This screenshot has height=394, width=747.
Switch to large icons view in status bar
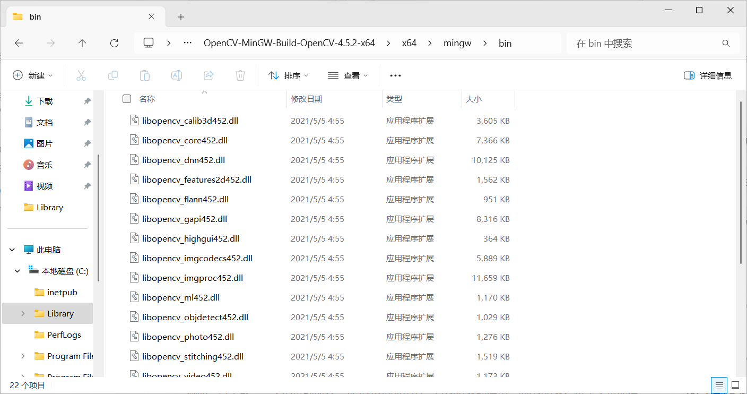coord(735,385)
